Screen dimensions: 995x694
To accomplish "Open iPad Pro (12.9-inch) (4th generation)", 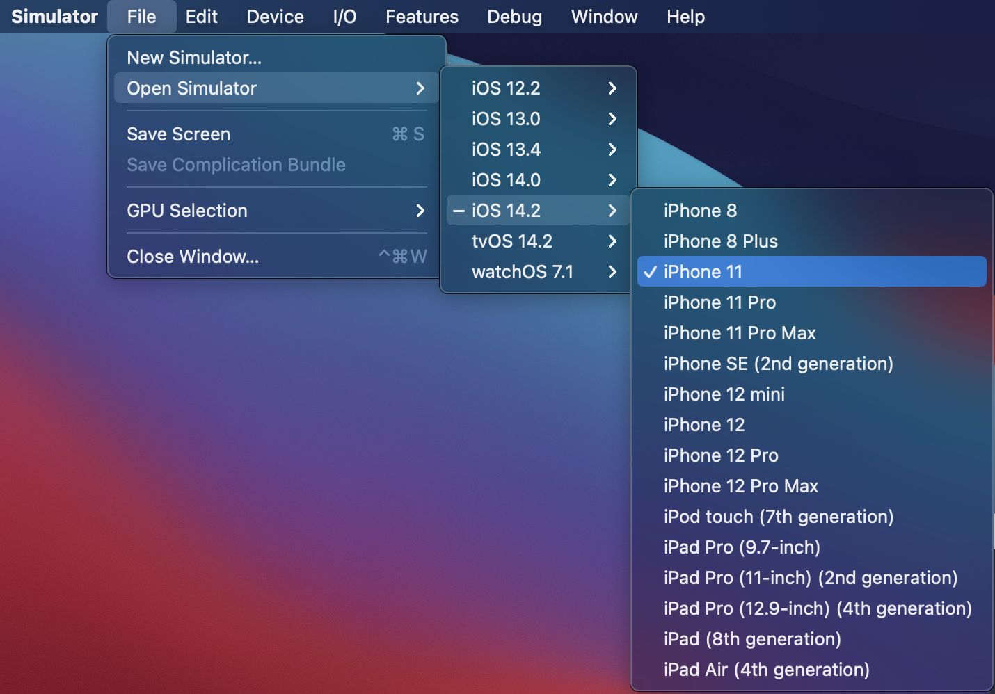I will tap(812, 608).
